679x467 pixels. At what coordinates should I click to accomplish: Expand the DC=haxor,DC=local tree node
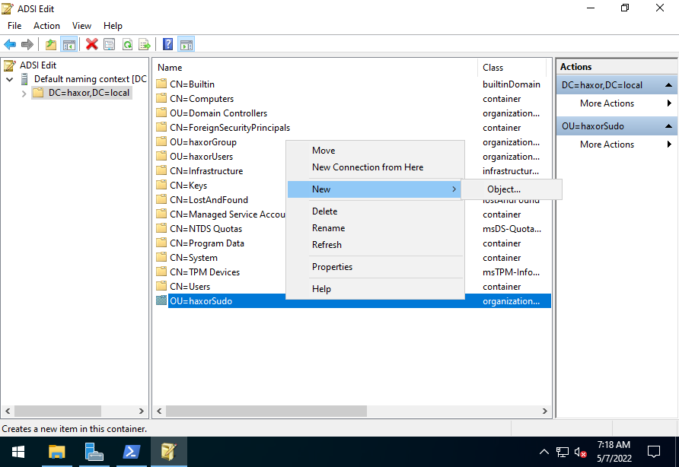point(24,94)
